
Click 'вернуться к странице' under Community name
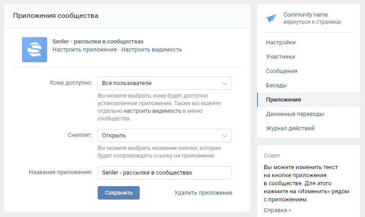click(312, 22)
